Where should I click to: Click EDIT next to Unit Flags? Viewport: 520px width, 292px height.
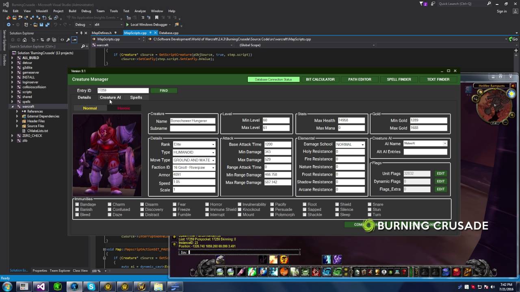pyautogui.click(x=441, y=174)
